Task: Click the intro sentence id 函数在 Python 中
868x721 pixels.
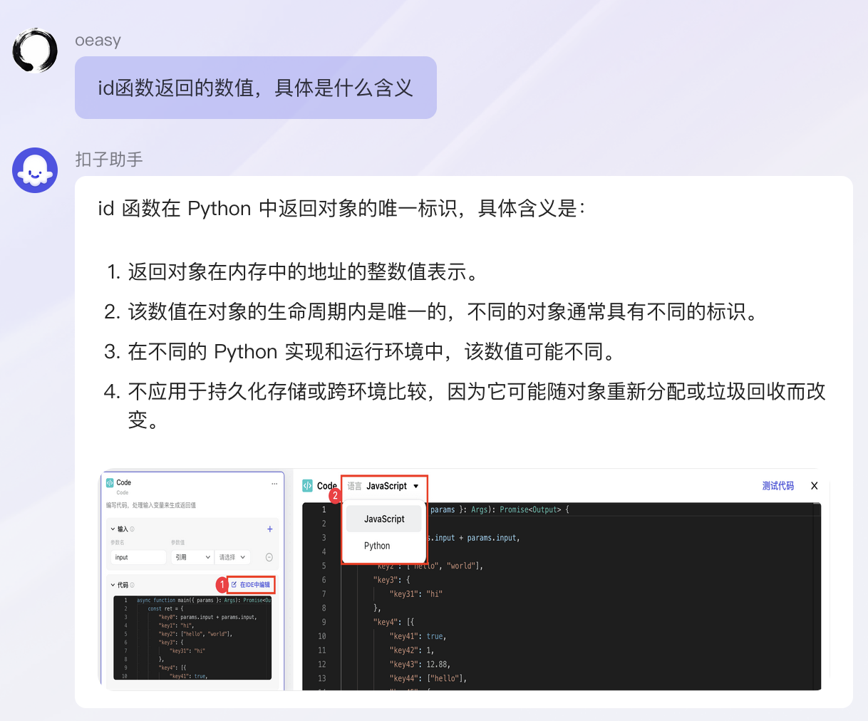Action: (x=341, y=209)
